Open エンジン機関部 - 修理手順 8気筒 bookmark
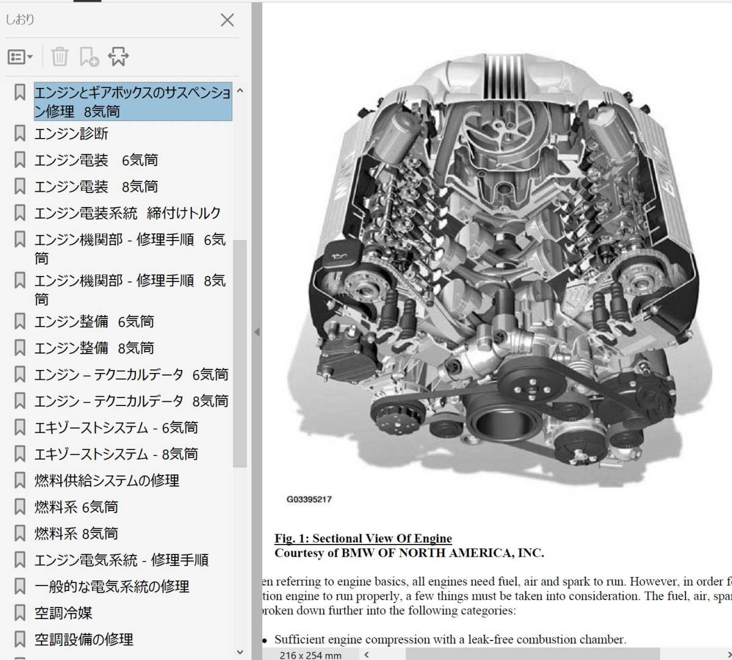 pos(130,290)
